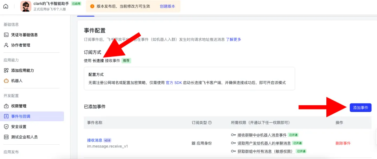The image size is (377, 159).
Task: Open 获取群组中所有消息（敏感权限） permission
Action: [266, 151]
